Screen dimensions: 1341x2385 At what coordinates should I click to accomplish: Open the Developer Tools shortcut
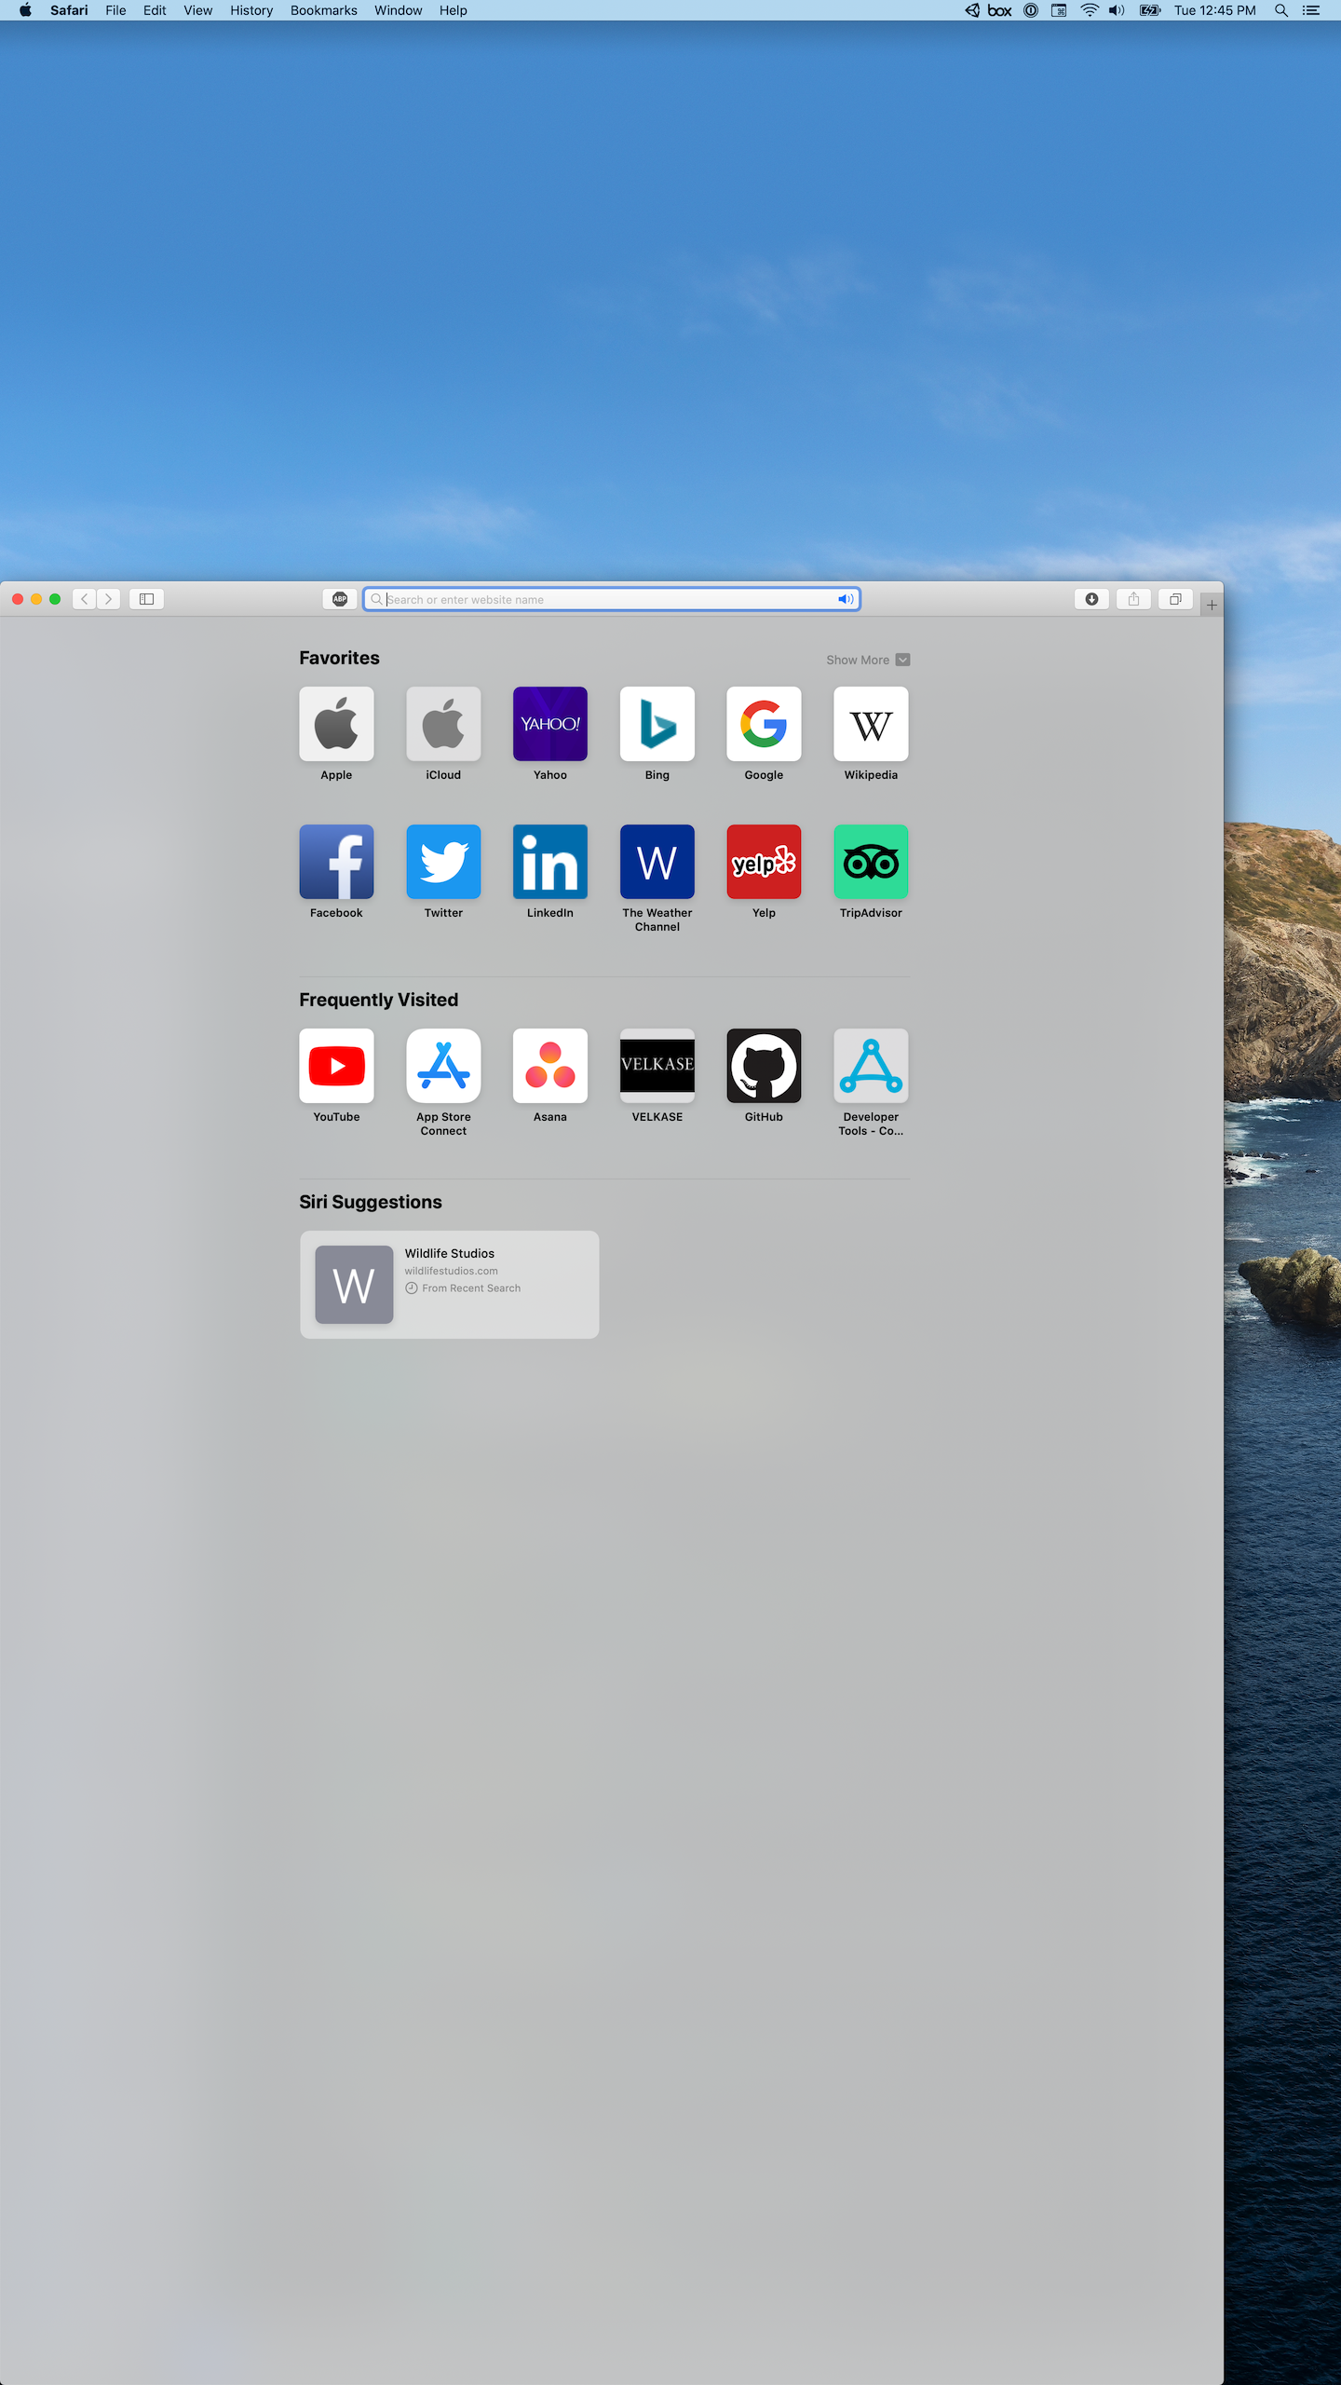871,1066
